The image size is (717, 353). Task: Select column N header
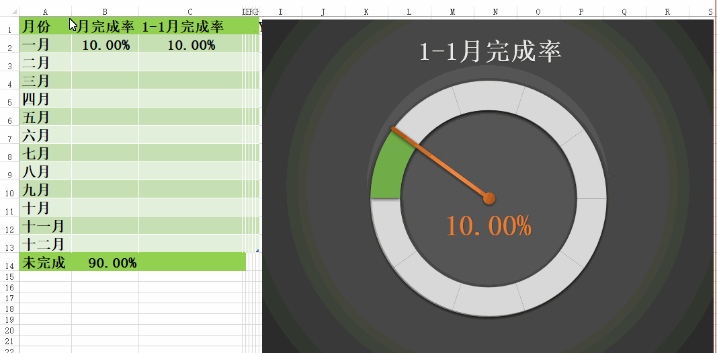[x=495, y=11]
